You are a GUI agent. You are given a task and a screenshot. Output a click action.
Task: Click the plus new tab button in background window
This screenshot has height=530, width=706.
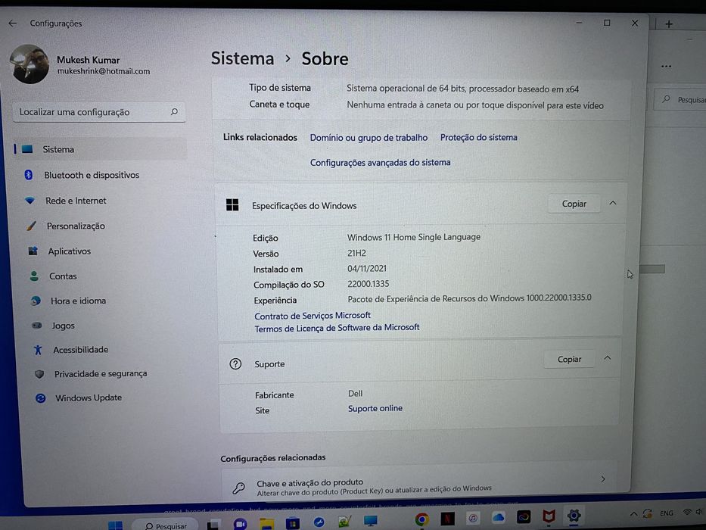pos(669,24)
